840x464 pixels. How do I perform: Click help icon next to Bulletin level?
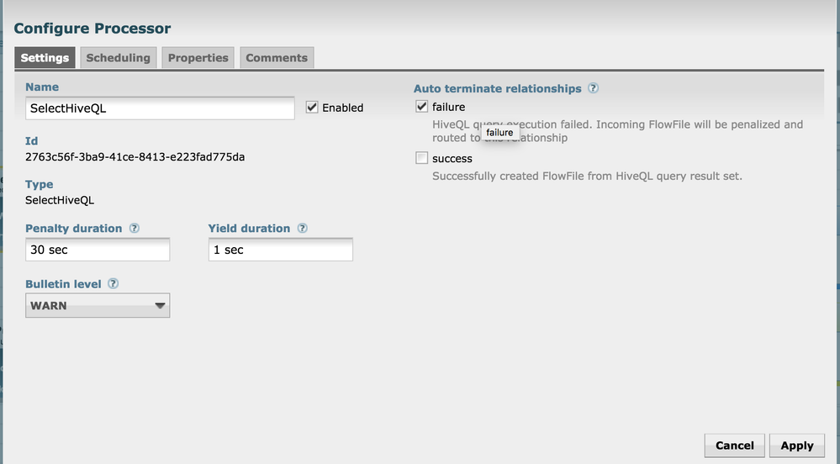click(114, 284)
